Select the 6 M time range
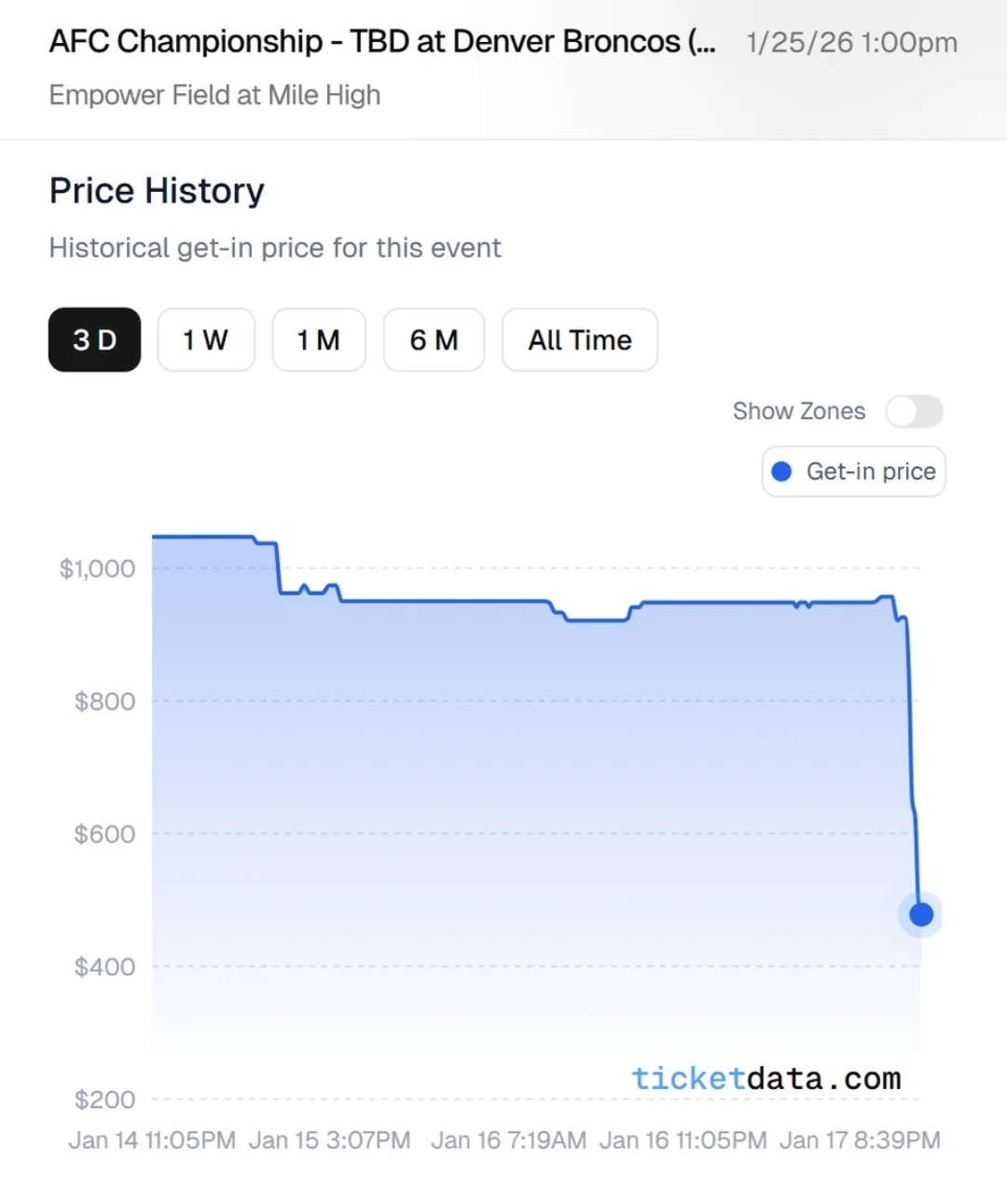 coord(434,340)
